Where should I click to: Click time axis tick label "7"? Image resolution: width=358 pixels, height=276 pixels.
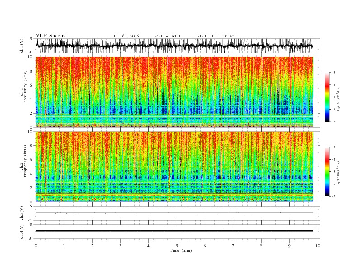(233, 246)
